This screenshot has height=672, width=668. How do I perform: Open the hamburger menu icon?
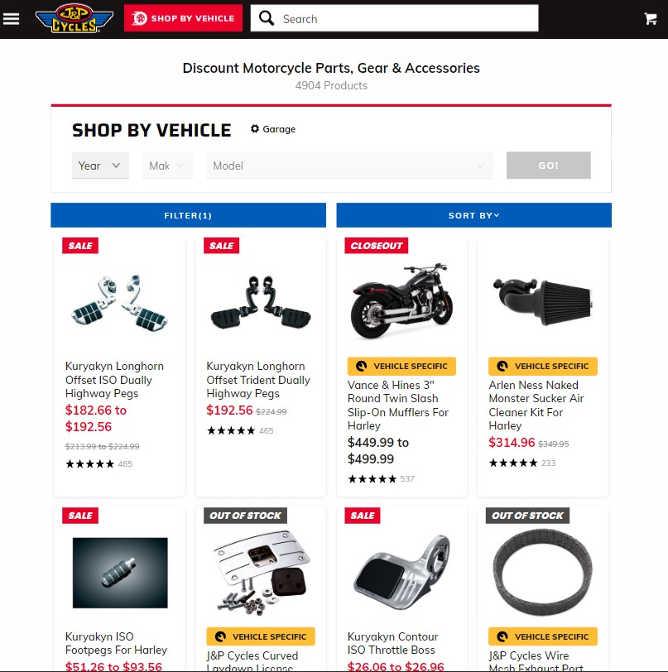coord(11,19)
